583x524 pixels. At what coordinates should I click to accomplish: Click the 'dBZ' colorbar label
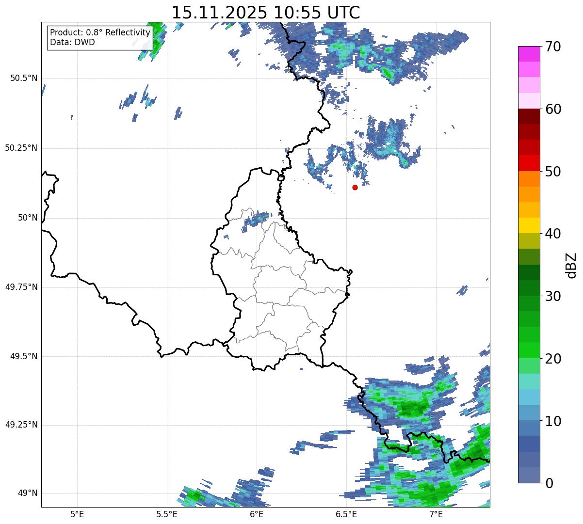[x=571, y=265]
